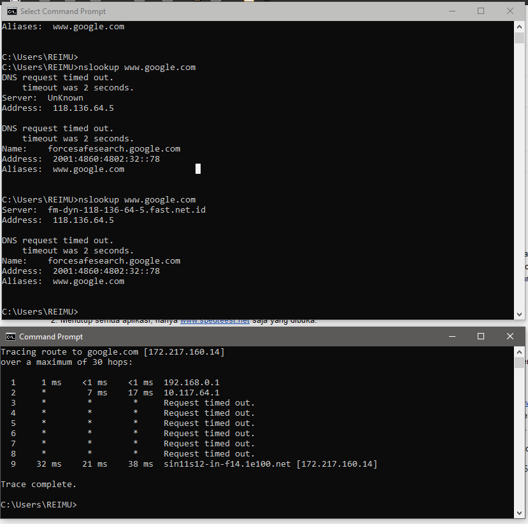This screenshot has width=528, height=524.
Task: Click the white selection block in nslookup output
Action: click(x=198, y=169)
